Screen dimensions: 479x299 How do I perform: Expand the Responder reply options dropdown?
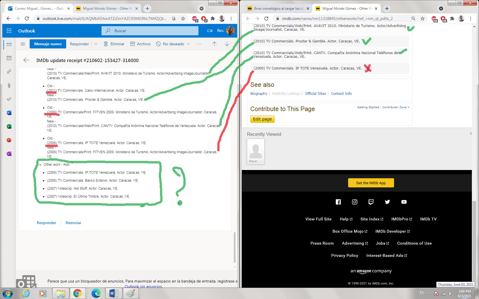pos(96,44)
